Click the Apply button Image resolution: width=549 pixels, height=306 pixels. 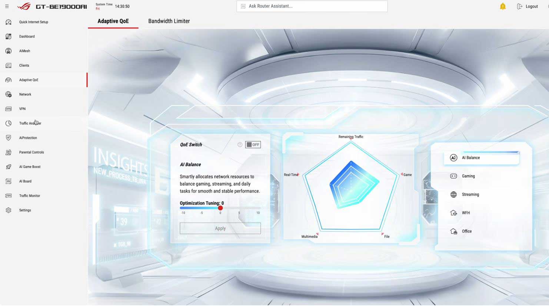coord(220,228)
